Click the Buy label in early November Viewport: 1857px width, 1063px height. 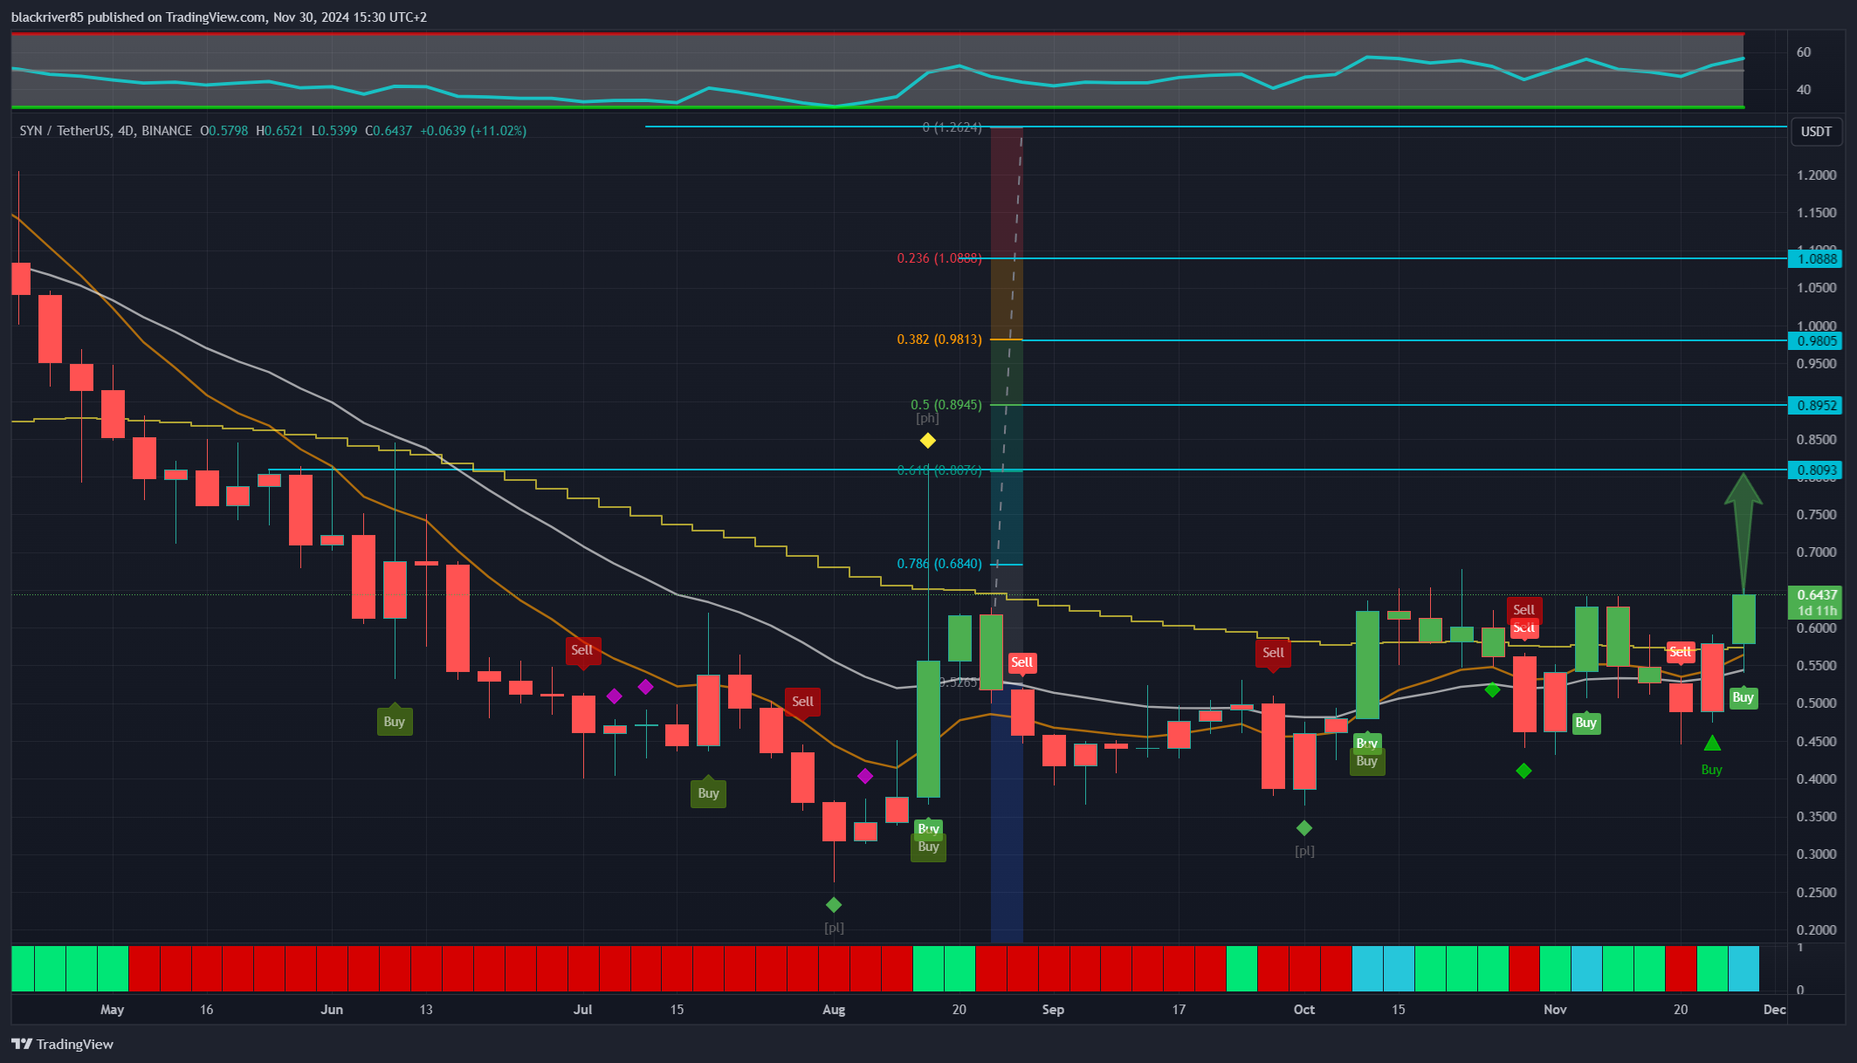pos(1585,723)
